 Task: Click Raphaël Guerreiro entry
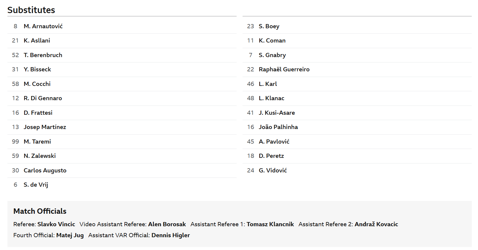click(x=284, y=69)
